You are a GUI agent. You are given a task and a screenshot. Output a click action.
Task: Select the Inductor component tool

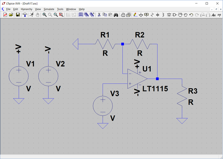[163, 15]
